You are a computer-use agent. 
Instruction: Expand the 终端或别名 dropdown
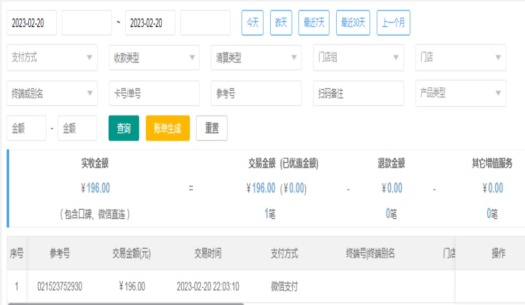click(52, 93)
